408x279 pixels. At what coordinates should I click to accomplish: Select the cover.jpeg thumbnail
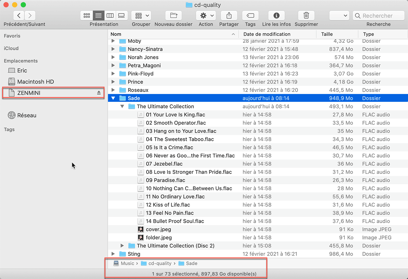click(x=141, y=229)
